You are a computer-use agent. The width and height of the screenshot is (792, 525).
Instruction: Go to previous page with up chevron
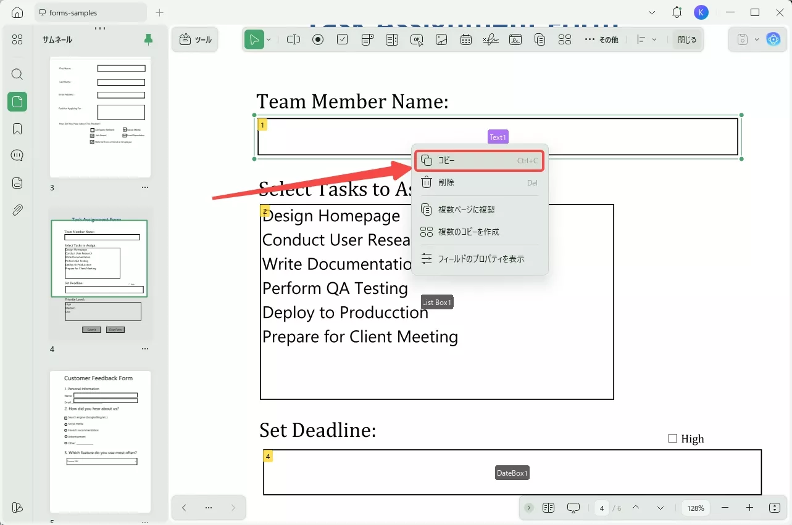(636, 508)
